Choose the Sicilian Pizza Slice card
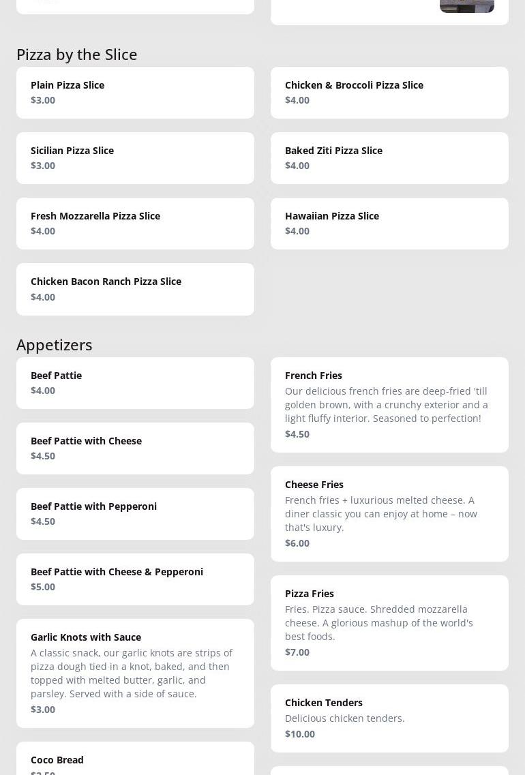The image size is (525, 775). coord(135,158)
